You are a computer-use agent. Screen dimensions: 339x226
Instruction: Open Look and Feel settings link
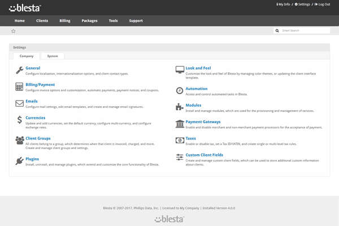click(x=198, y=68)
